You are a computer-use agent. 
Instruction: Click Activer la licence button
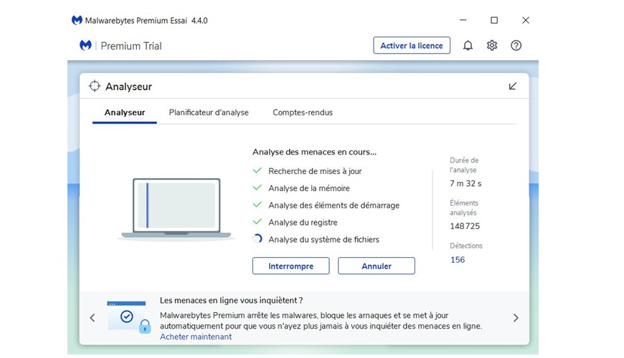coord(412,45)
